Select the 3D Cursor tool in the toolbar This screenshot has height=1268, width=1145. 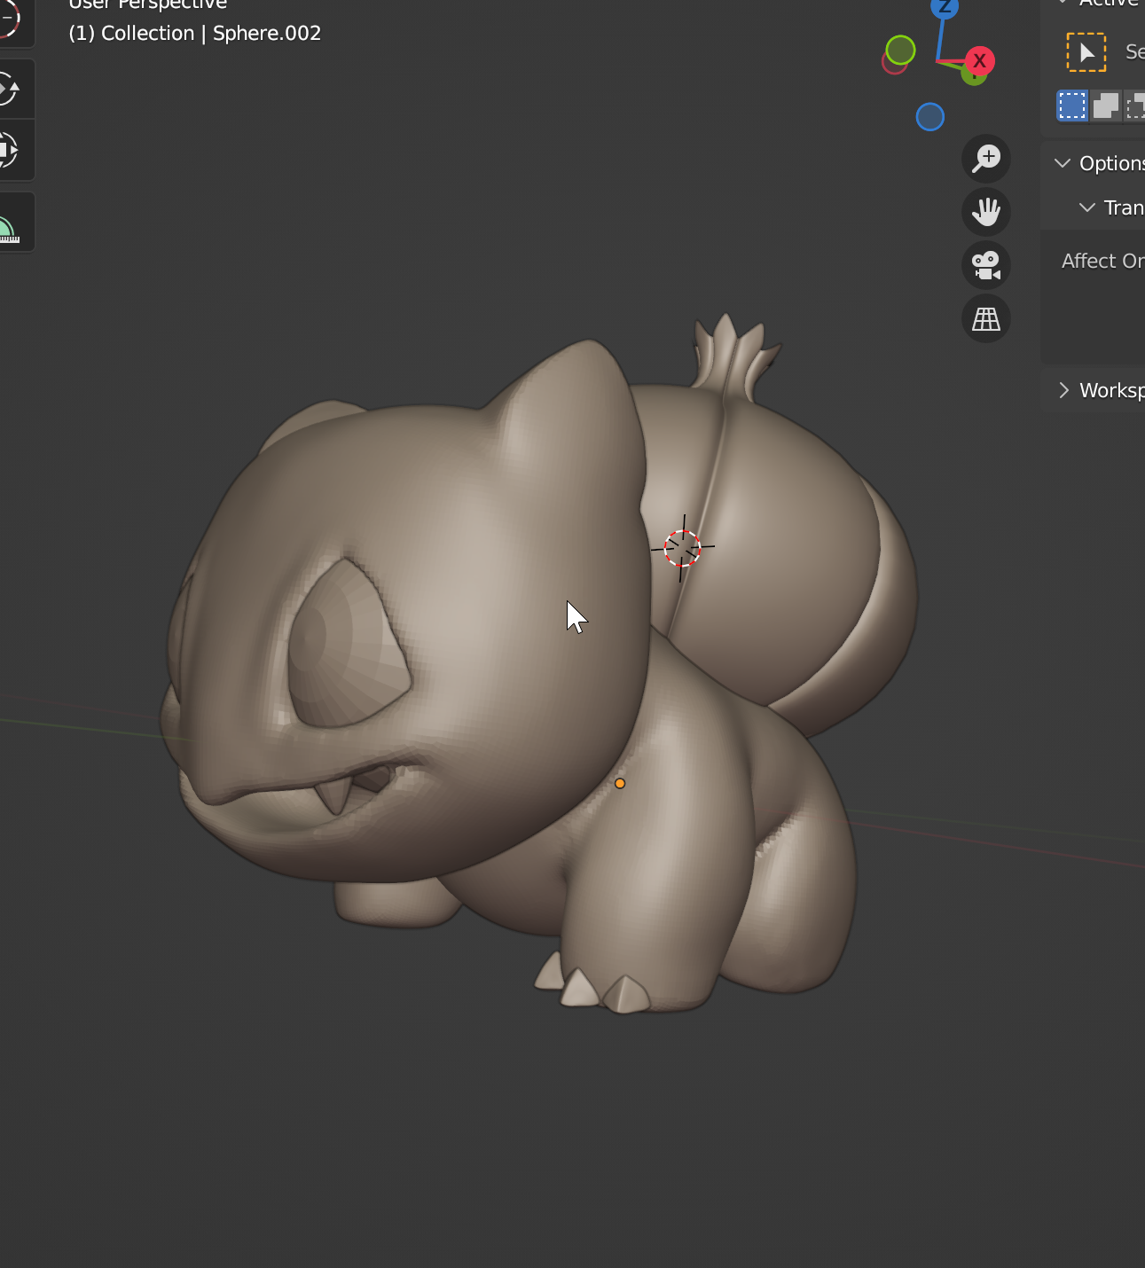(x=7, y=20)
